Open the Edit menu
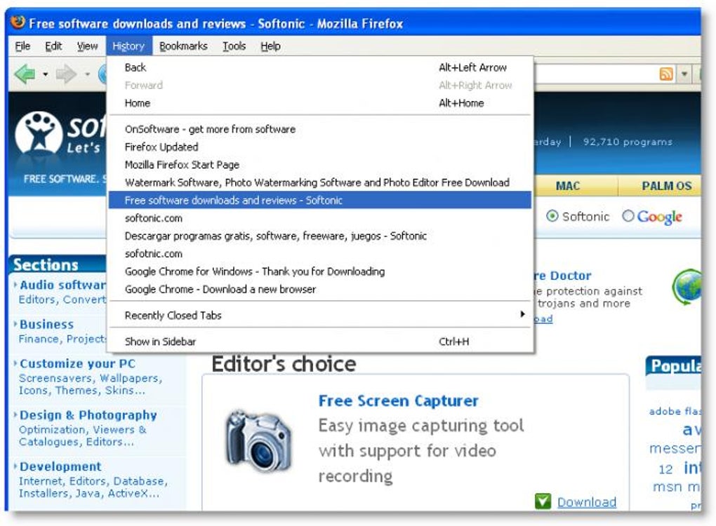 [53, 46]
